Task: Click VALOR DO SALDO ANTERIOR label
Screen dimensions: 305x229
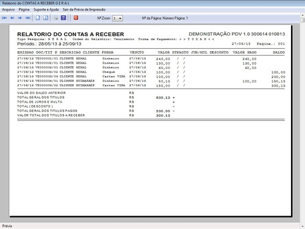Action: [41, 93]
